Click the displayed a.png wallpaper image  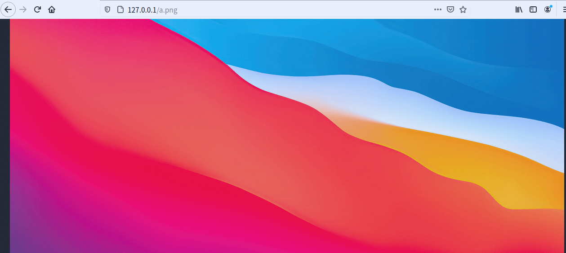288,136
